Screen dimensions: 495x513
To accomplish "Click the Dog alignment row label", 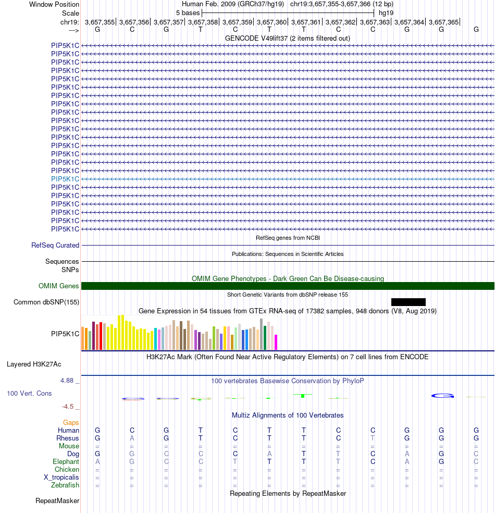I will pyautogui.click(x=73, y=454).
